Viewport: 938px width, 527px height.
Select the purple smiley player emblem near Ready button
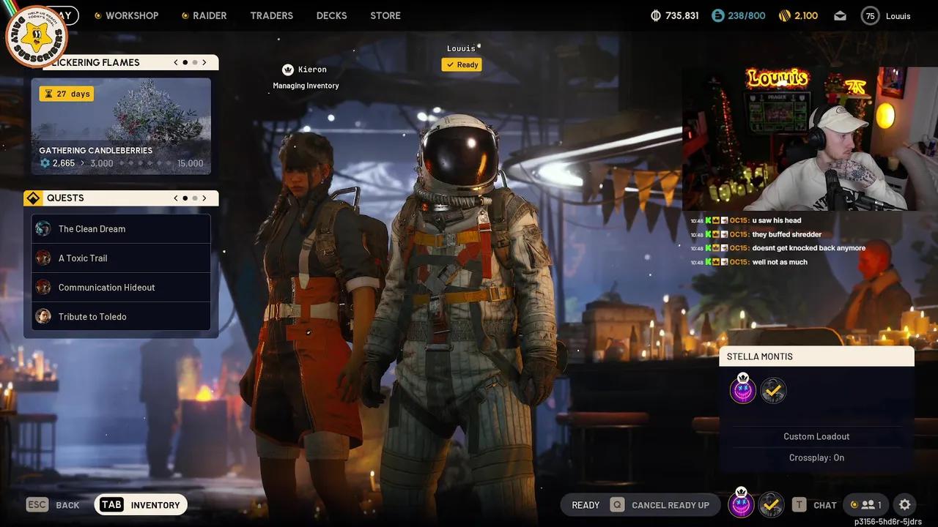[x=741, y=504]
